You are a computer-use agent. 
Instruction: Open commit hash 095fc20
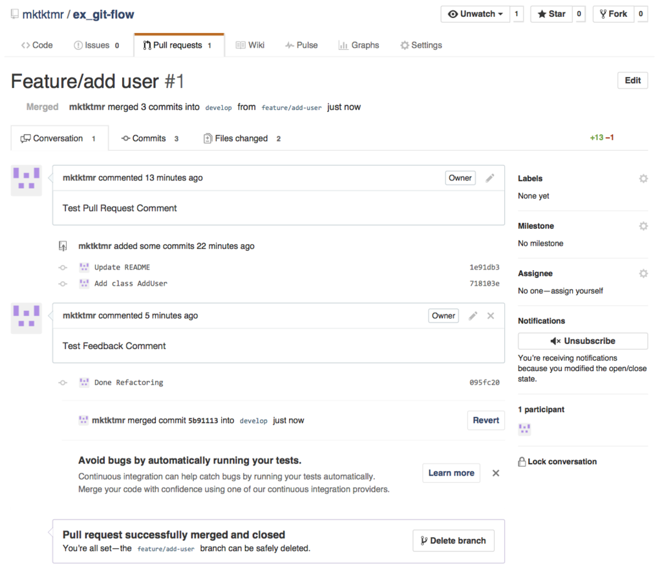[x=484, y=383]
